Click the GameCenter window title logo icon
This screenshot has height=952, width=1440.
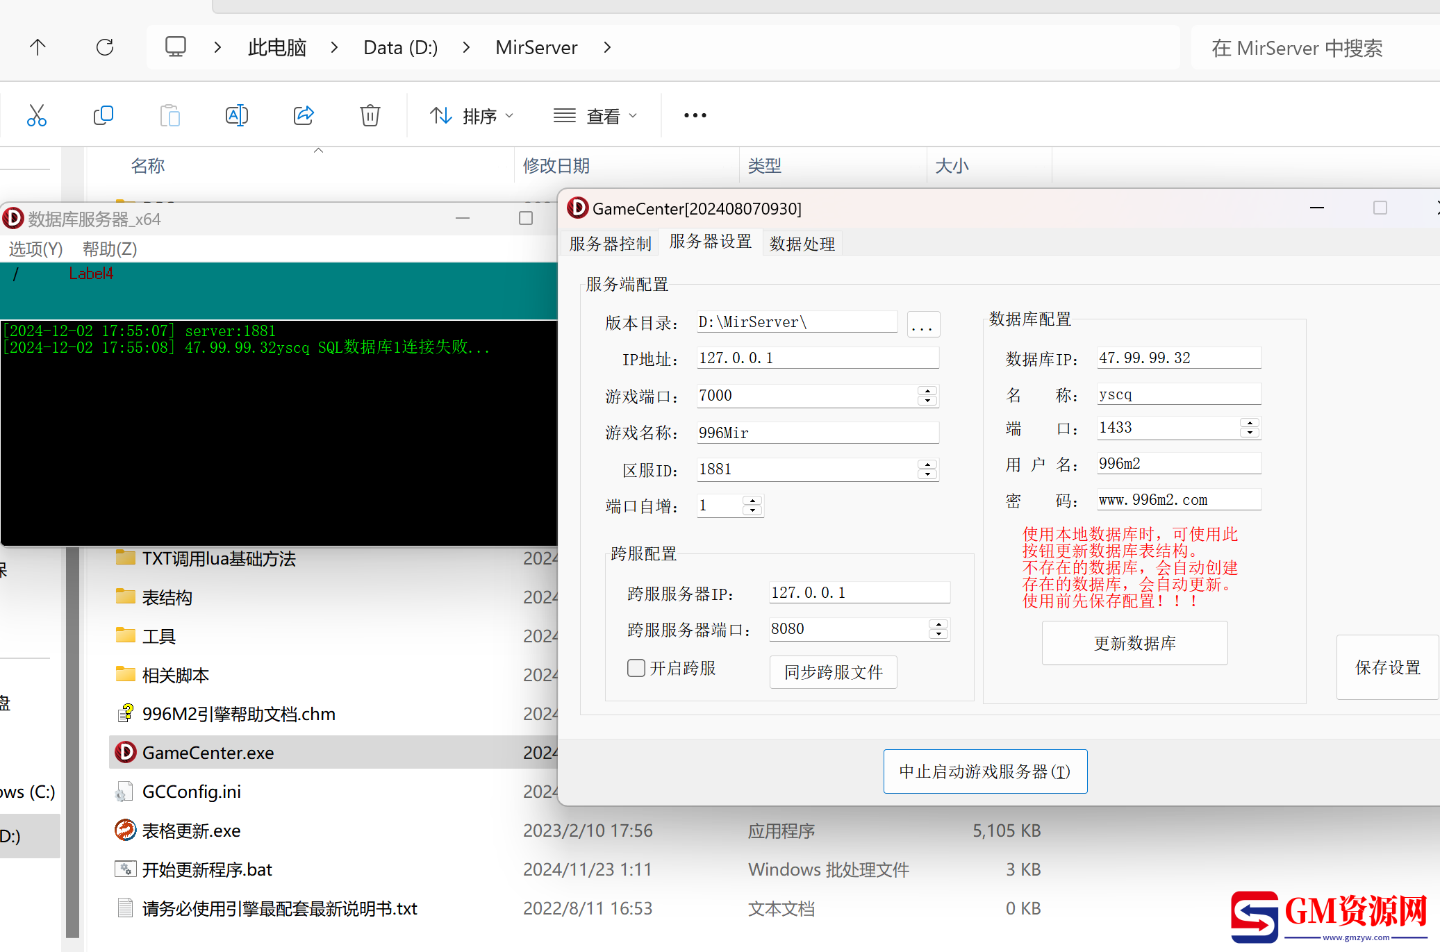(x=577, y=208)
